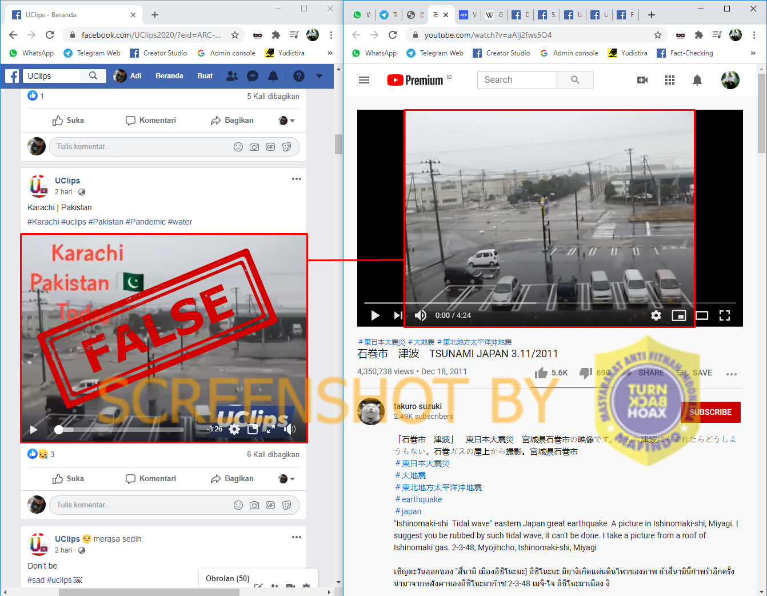
Task: Toggle Suka on the Karachi post
Action: pos(68,479)
